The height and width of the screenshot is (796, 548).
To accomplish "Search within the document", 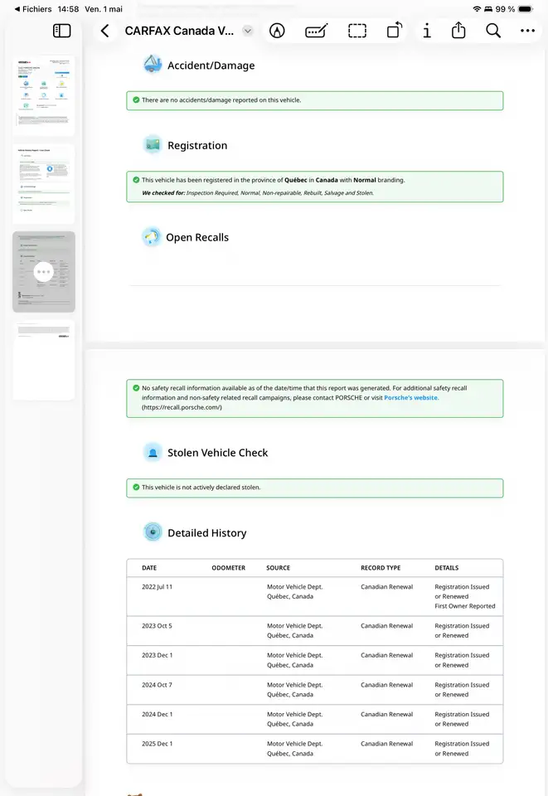I will pos(493,31).
